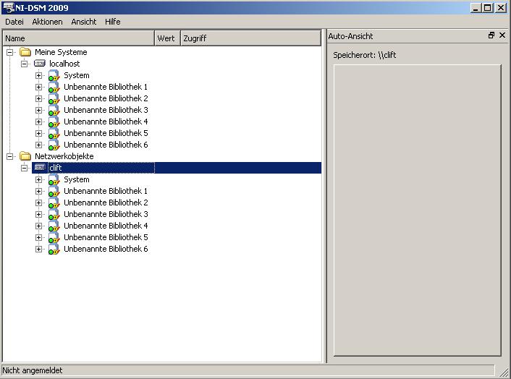Expand Unbenannte Bibliothek 5 under clift

[x=39, y=237]
